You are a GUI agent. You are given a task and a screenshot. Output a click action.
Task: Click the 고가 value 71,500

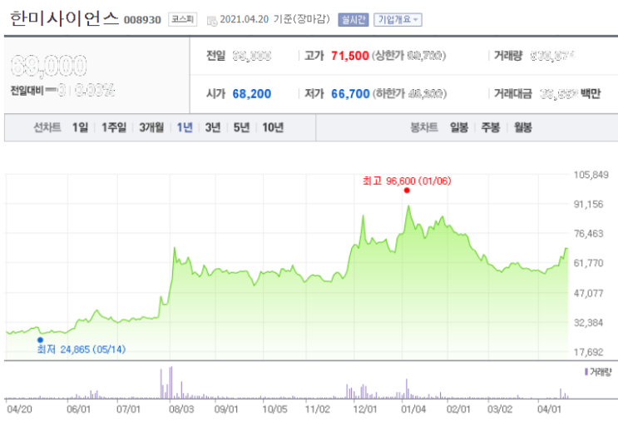tap(350, 56)
